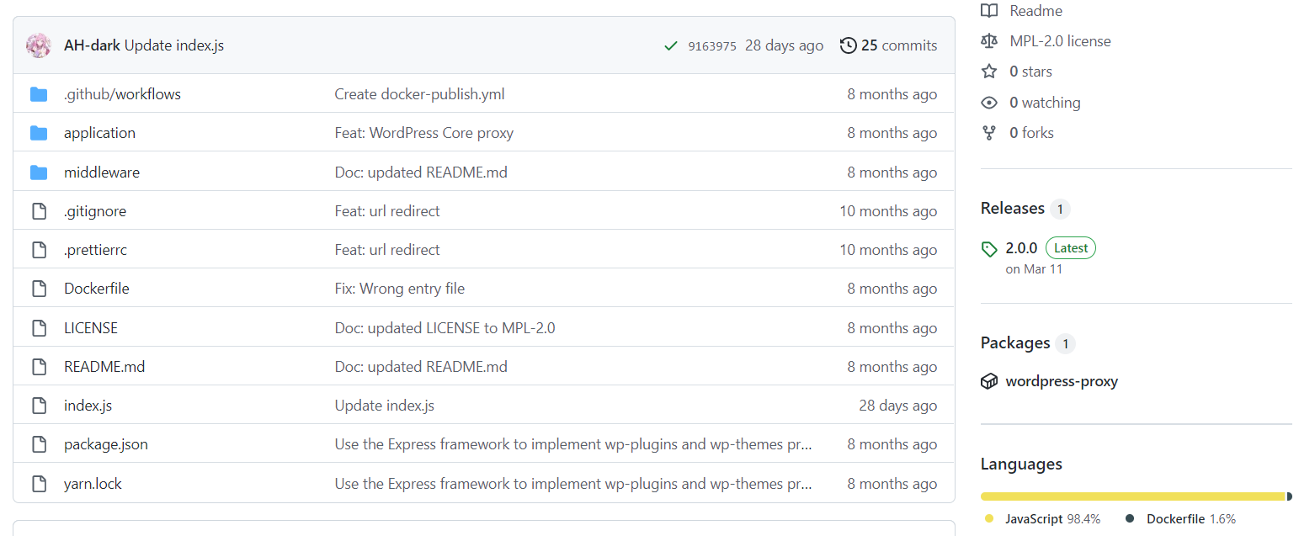The image size is (1315, 536).
Task: Open the package.json file
Action: (x=106, y=444)
